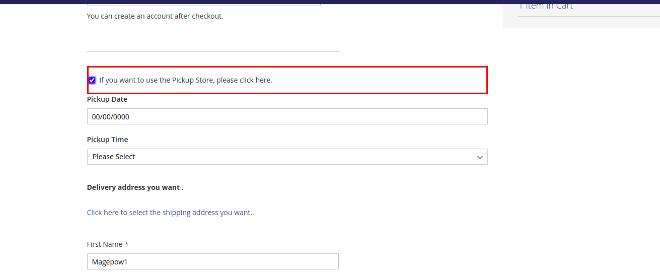Expand the 'Item in Cart' summary
This screenshot has width=660, height=272.
coord(546,6)
